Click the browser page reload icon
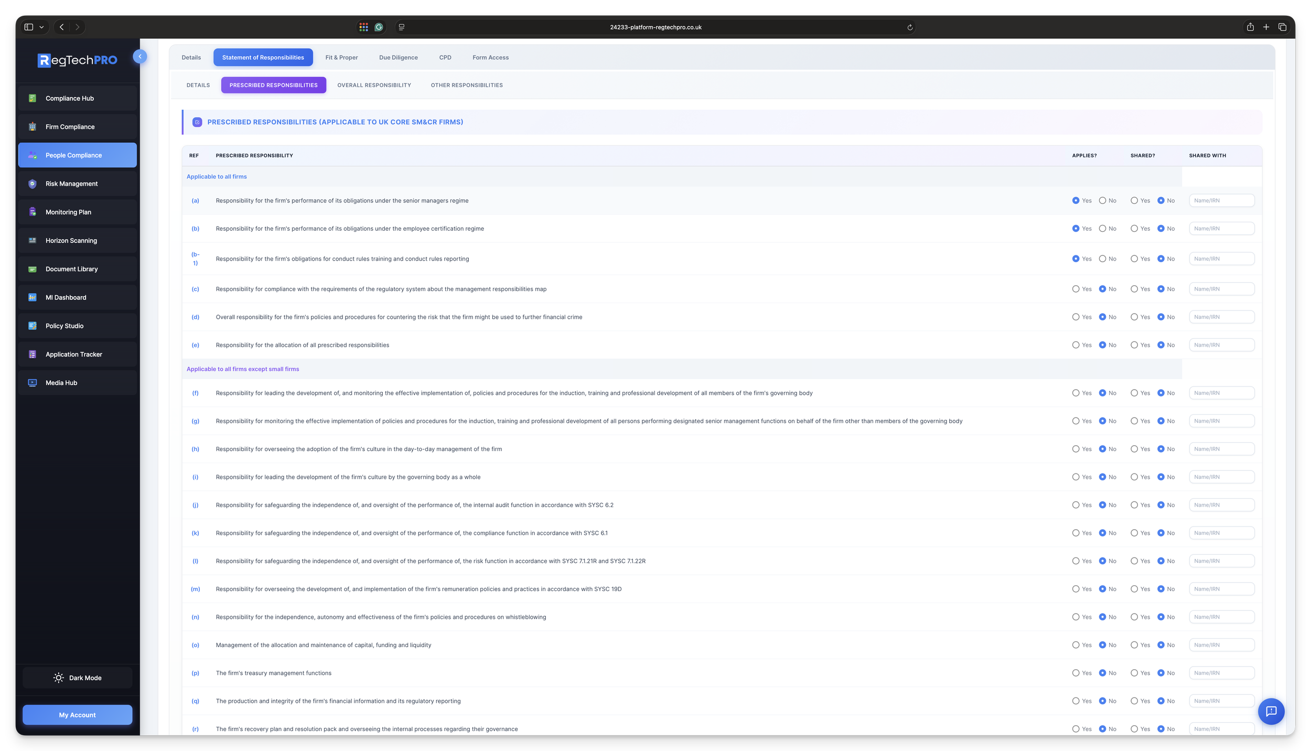The height and width of the screenshot is (751, 1311). [x=910, y=27]
